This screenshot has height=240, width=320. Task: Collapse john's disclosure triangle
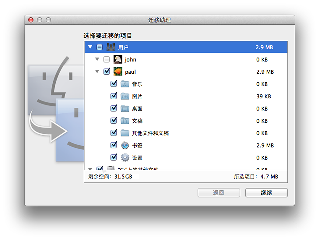[x=97, y=59]
